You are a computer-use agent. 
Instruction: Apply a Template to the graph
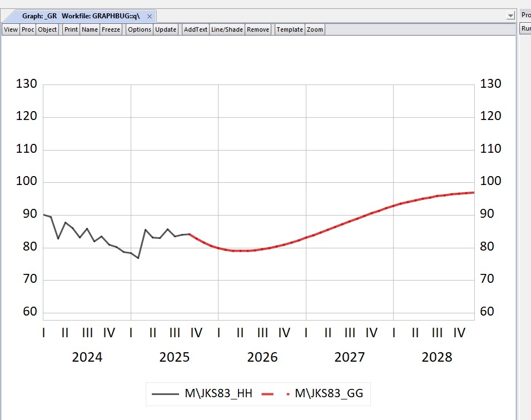point(290,29)
